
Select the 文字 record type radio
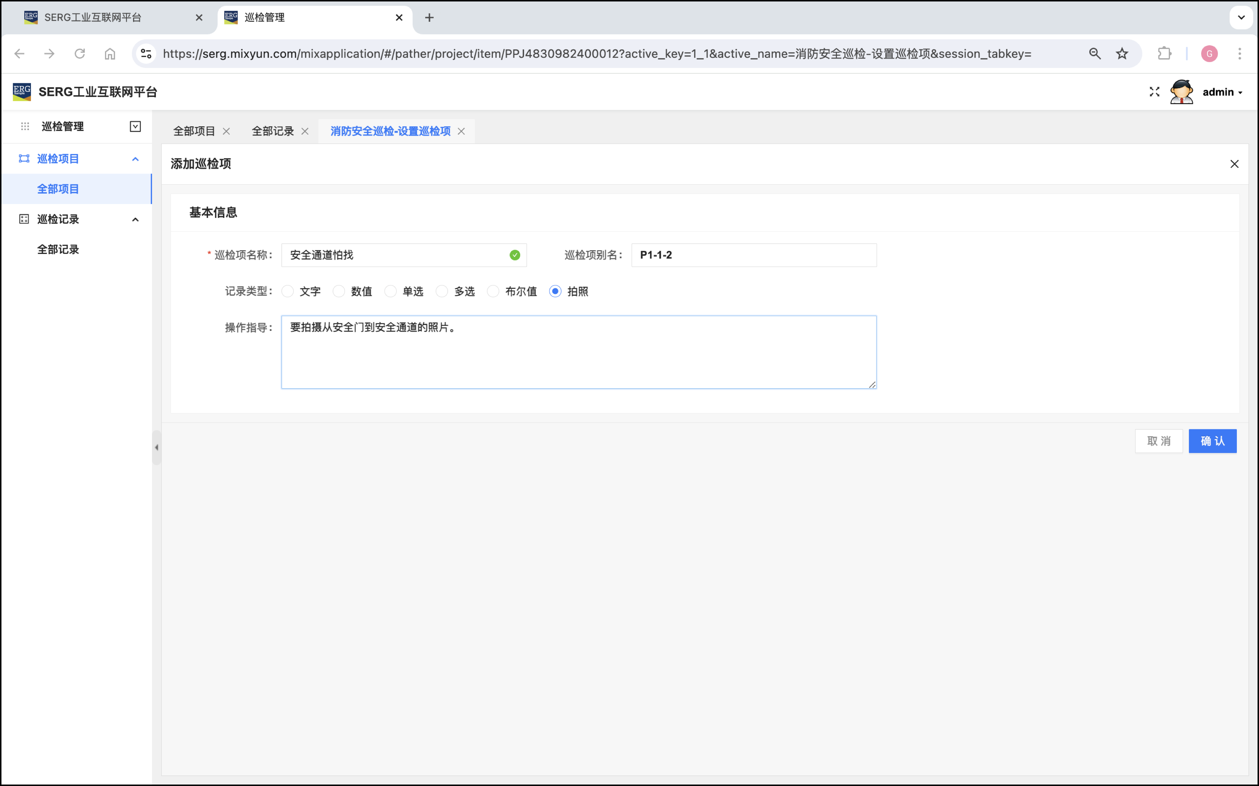287,292
